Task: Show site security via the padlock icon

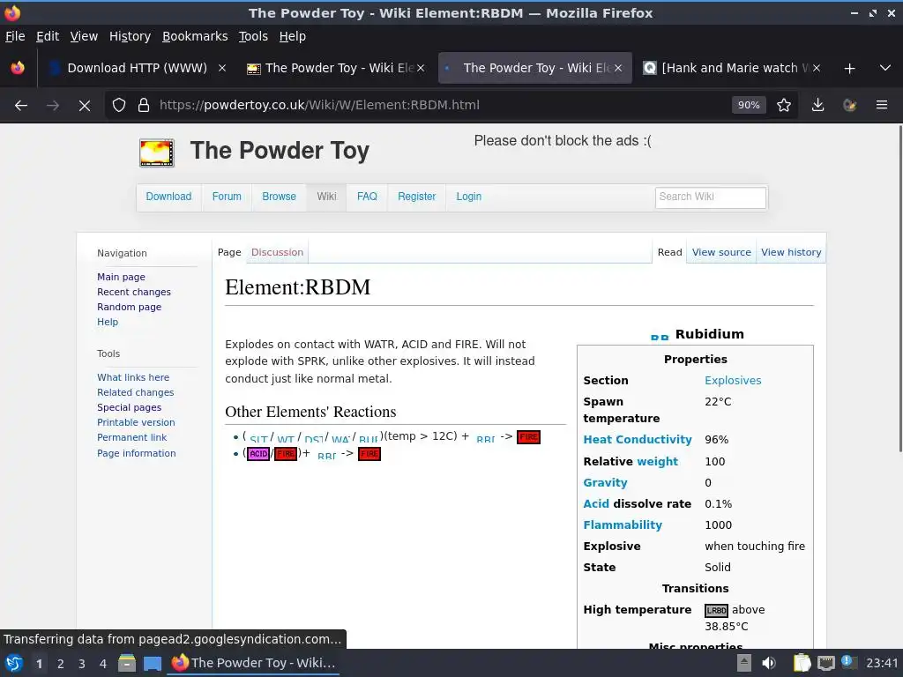Action: coord(144,106)
